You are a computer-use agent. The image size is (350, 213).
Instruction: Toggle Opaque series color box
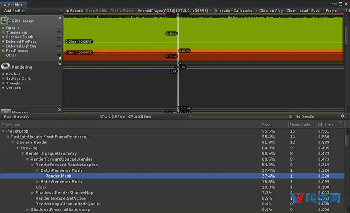(3, 28)
